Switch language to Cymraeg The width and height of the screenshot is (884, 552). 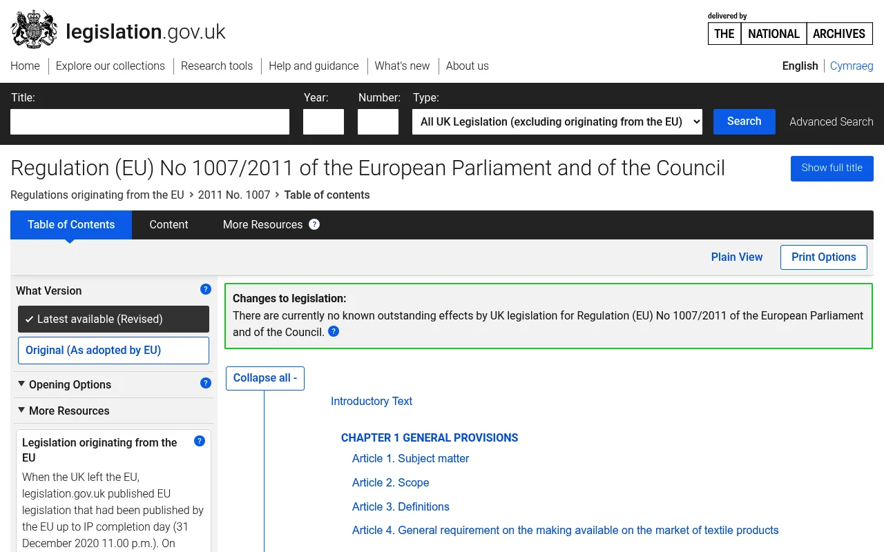point(852,66)
